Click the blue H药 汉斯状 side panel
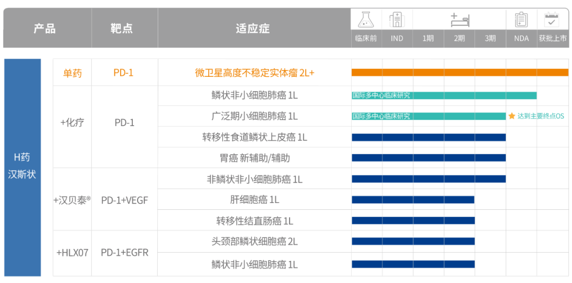Image resolution: width=572 pixels, height=283 pixels. click(22, 167)
